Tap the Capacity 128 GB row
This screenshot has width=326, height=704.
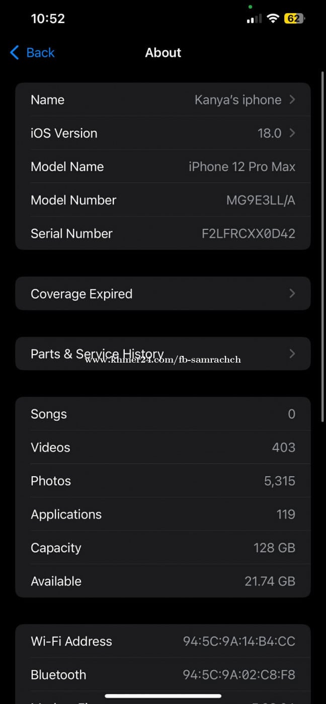pyautogui.click(x=163, y=548)
